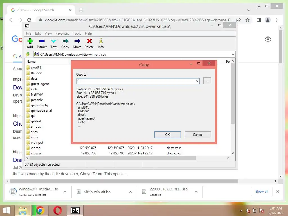The height and width of the screenshot is (216, 288).
Task: Click the 7-Zip file list vertical scrollbar
Action: pyautogui.click(x=233, y=94)
